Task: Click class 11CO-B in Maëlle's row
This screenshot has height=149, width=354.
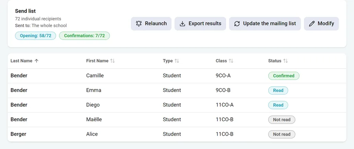Action: tap(225, 120)
